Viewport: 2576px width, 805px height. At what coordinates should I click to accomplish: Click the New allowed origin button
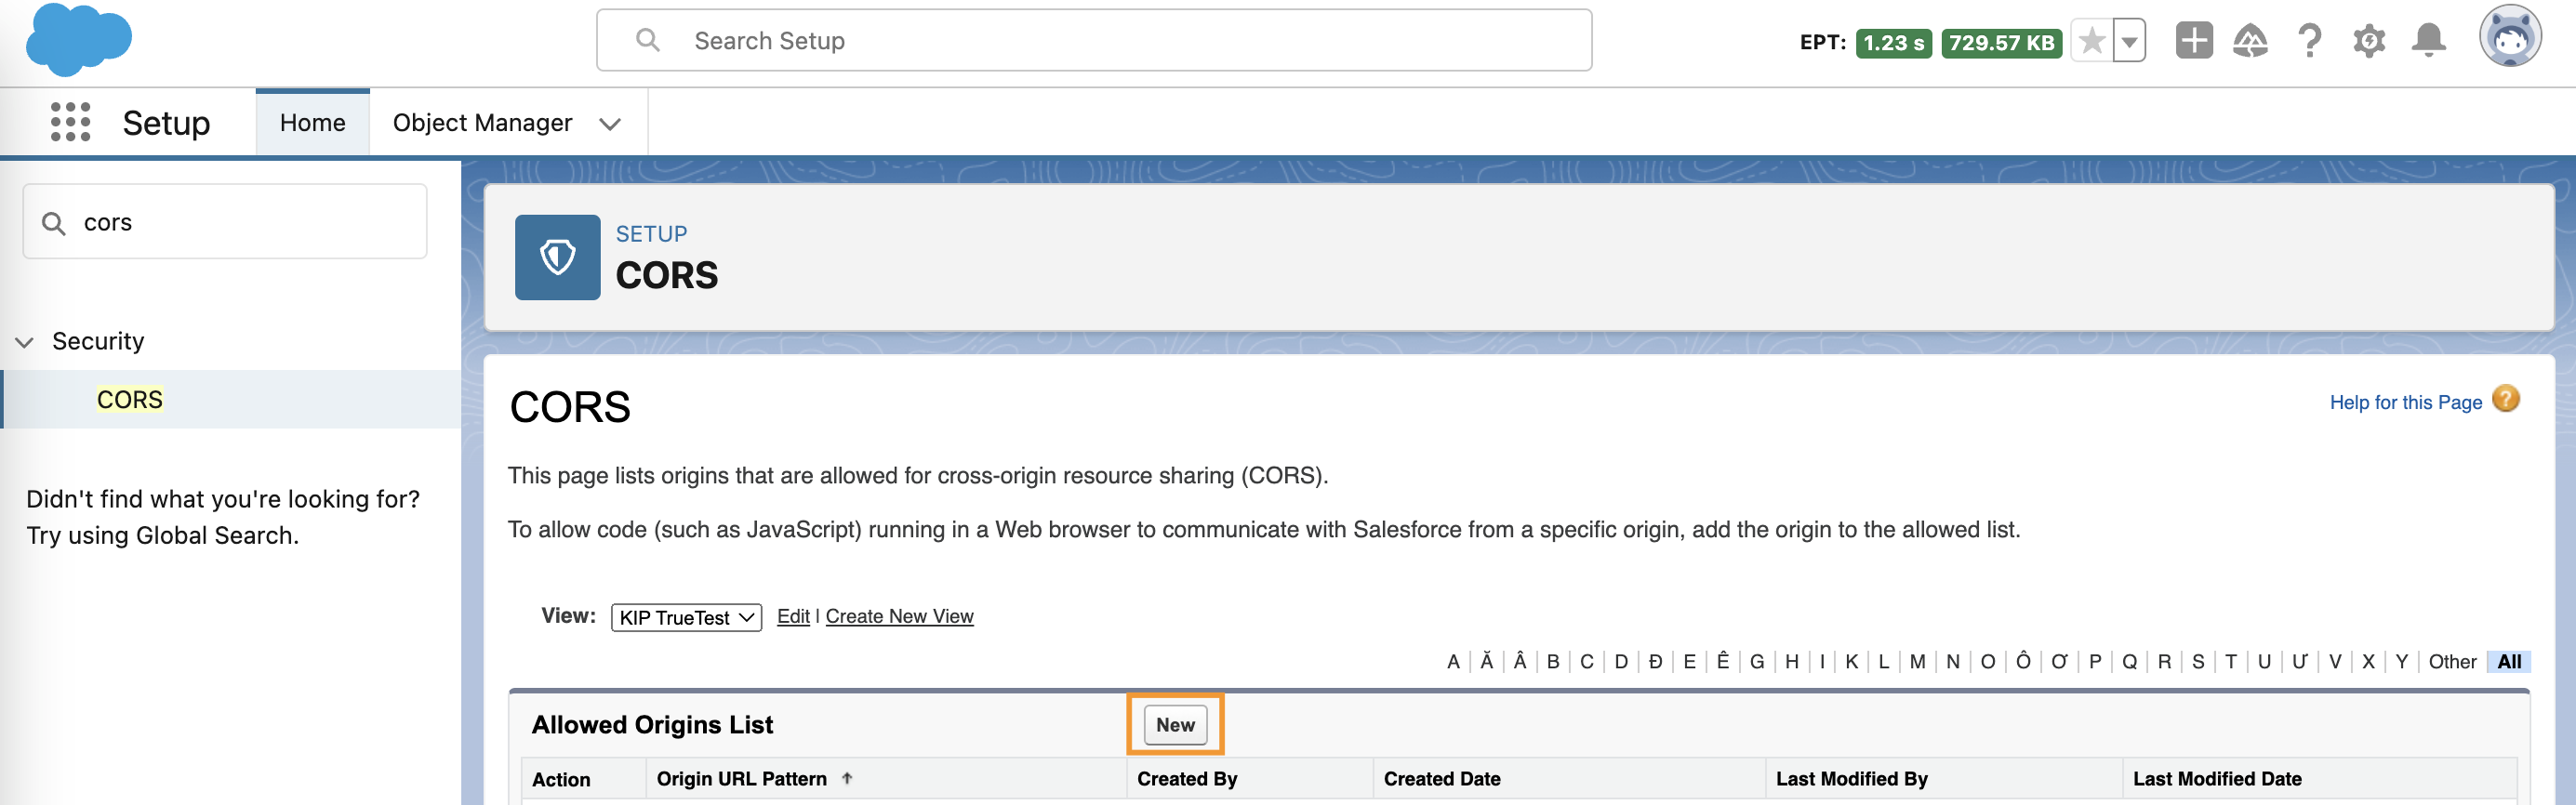pos(1175,725)
